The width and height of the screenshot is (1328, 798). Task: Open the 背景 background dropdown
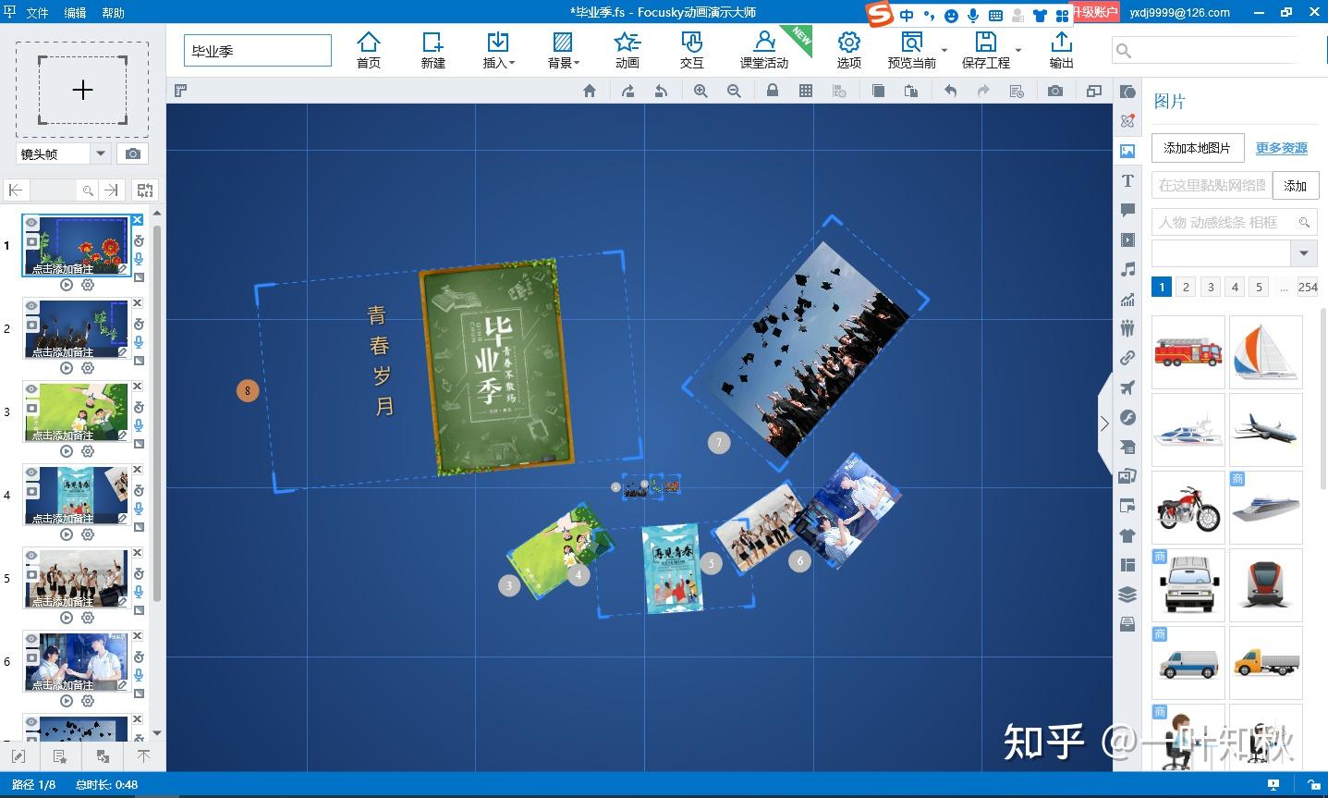(563, 49)
